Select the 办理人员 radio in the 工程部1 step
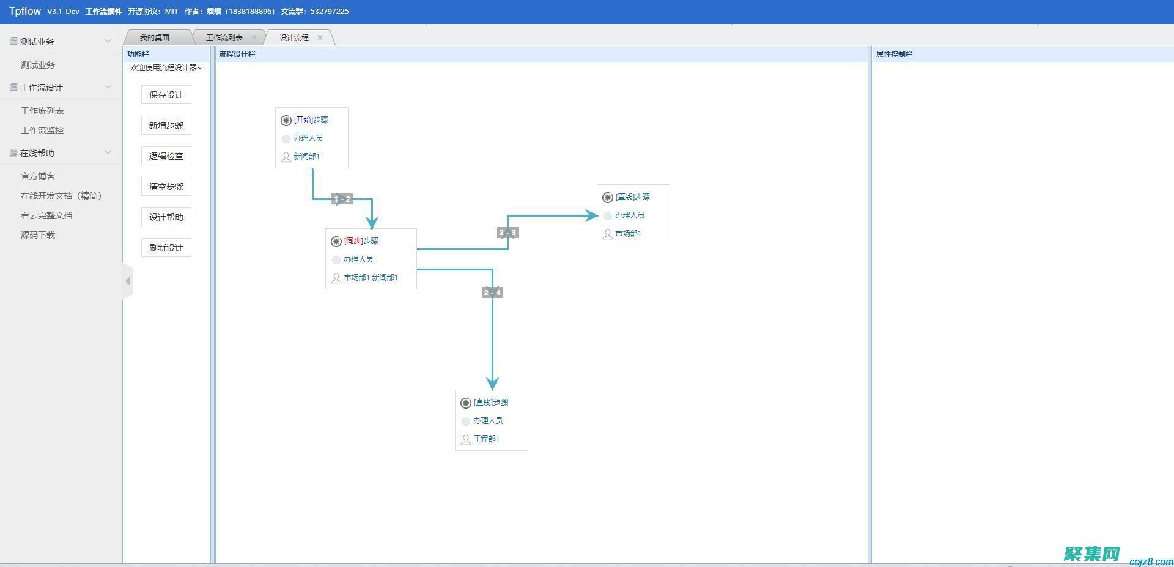The width and height of the screenshot is (1174, 567). click(465, 421)
